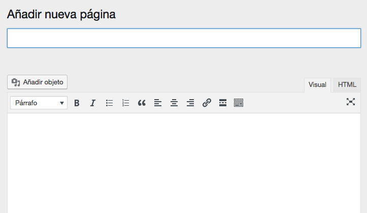The image size is (367, 213).
Task: Switch to the Visual editor tab
Action: 317,85
